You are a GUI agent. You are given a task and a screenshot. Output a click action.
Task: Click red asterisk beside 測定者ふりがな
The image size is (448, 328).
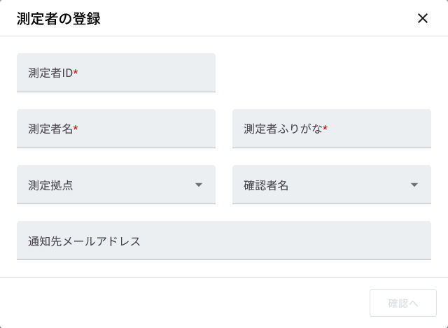(325, 127)
